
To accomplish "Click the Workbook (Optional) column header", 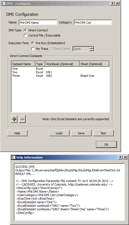I will pos(62,64).
